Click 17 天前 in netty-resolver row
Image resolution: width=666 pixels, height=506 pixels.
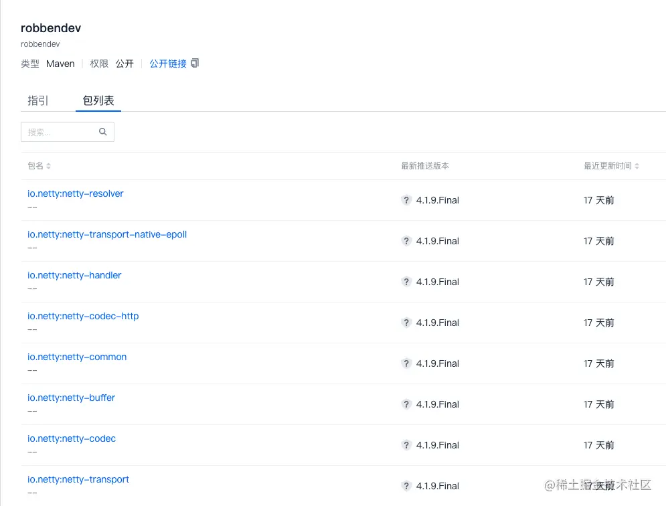pyautogui.click(x=599, y=200)
